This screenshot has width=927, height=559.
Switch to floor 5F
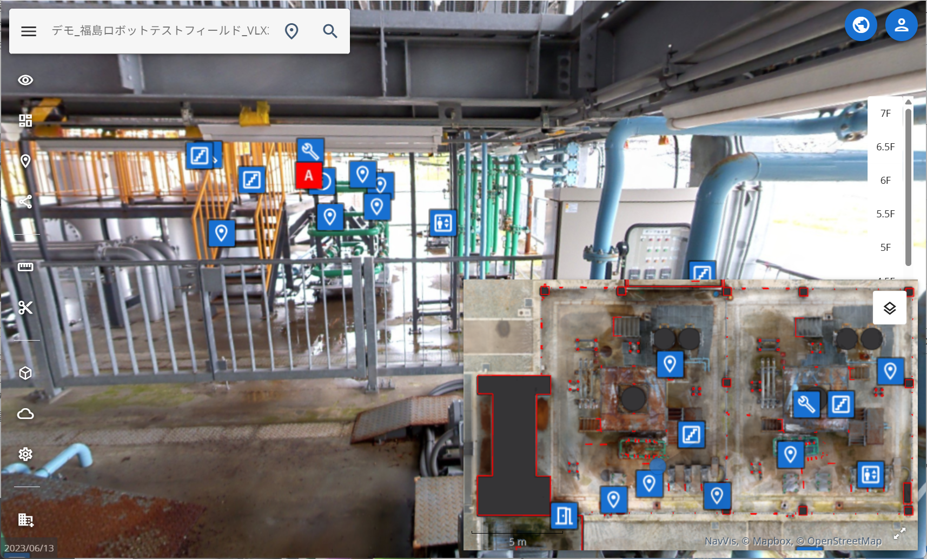(x=885, y=248)
